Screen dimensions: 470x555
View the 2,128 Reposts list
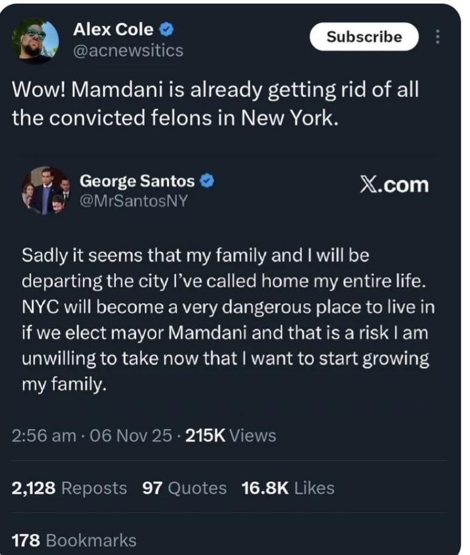69,488
